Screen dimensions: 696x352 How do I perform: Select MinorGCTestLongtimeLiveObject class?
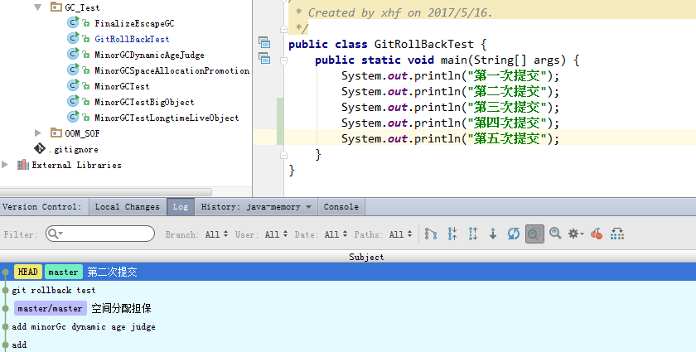(x=167, y=118)
